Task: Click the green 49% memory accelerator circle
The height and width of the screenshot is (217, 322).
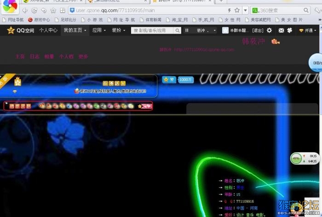Action: pyautogui.click(x=296, y=159)
